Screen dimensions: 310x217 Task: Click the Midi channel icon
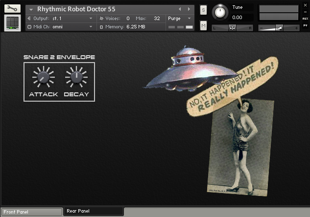[29, 27]
